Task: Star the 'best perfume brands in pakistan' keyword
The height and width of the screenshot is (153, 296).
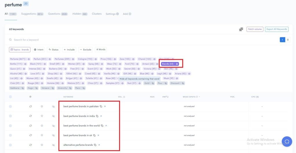Action: coord(42,106)
